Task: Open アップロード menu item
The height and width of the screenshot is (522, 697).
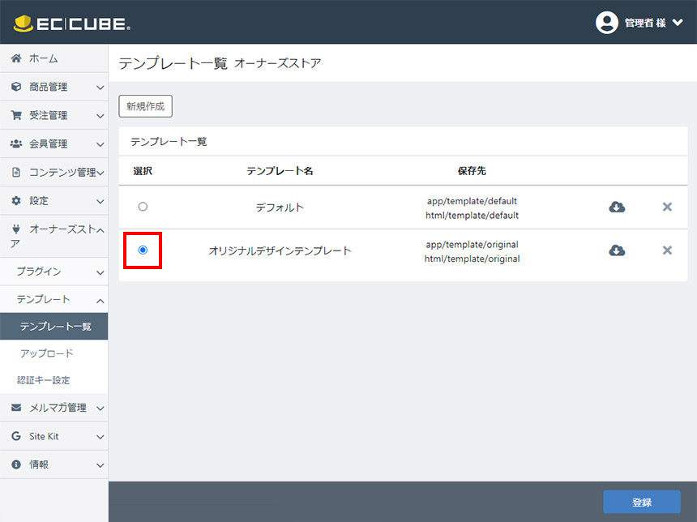Action: point(47,353)
